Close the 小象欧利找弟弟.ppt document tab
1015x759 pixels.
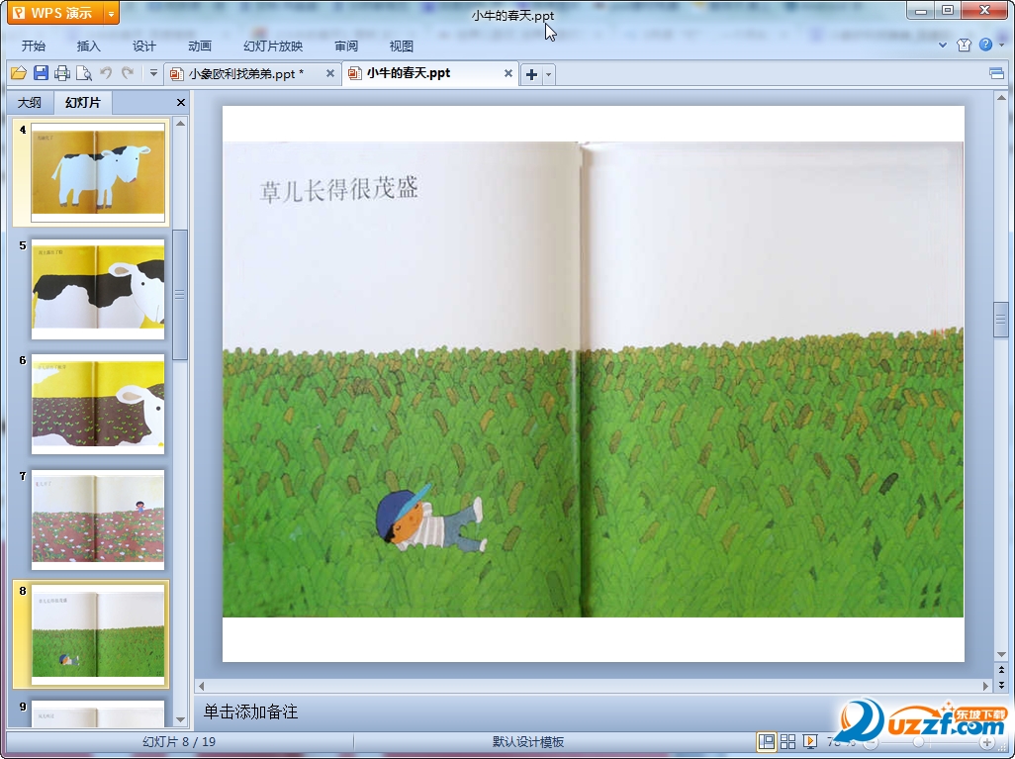coord(330,73)
